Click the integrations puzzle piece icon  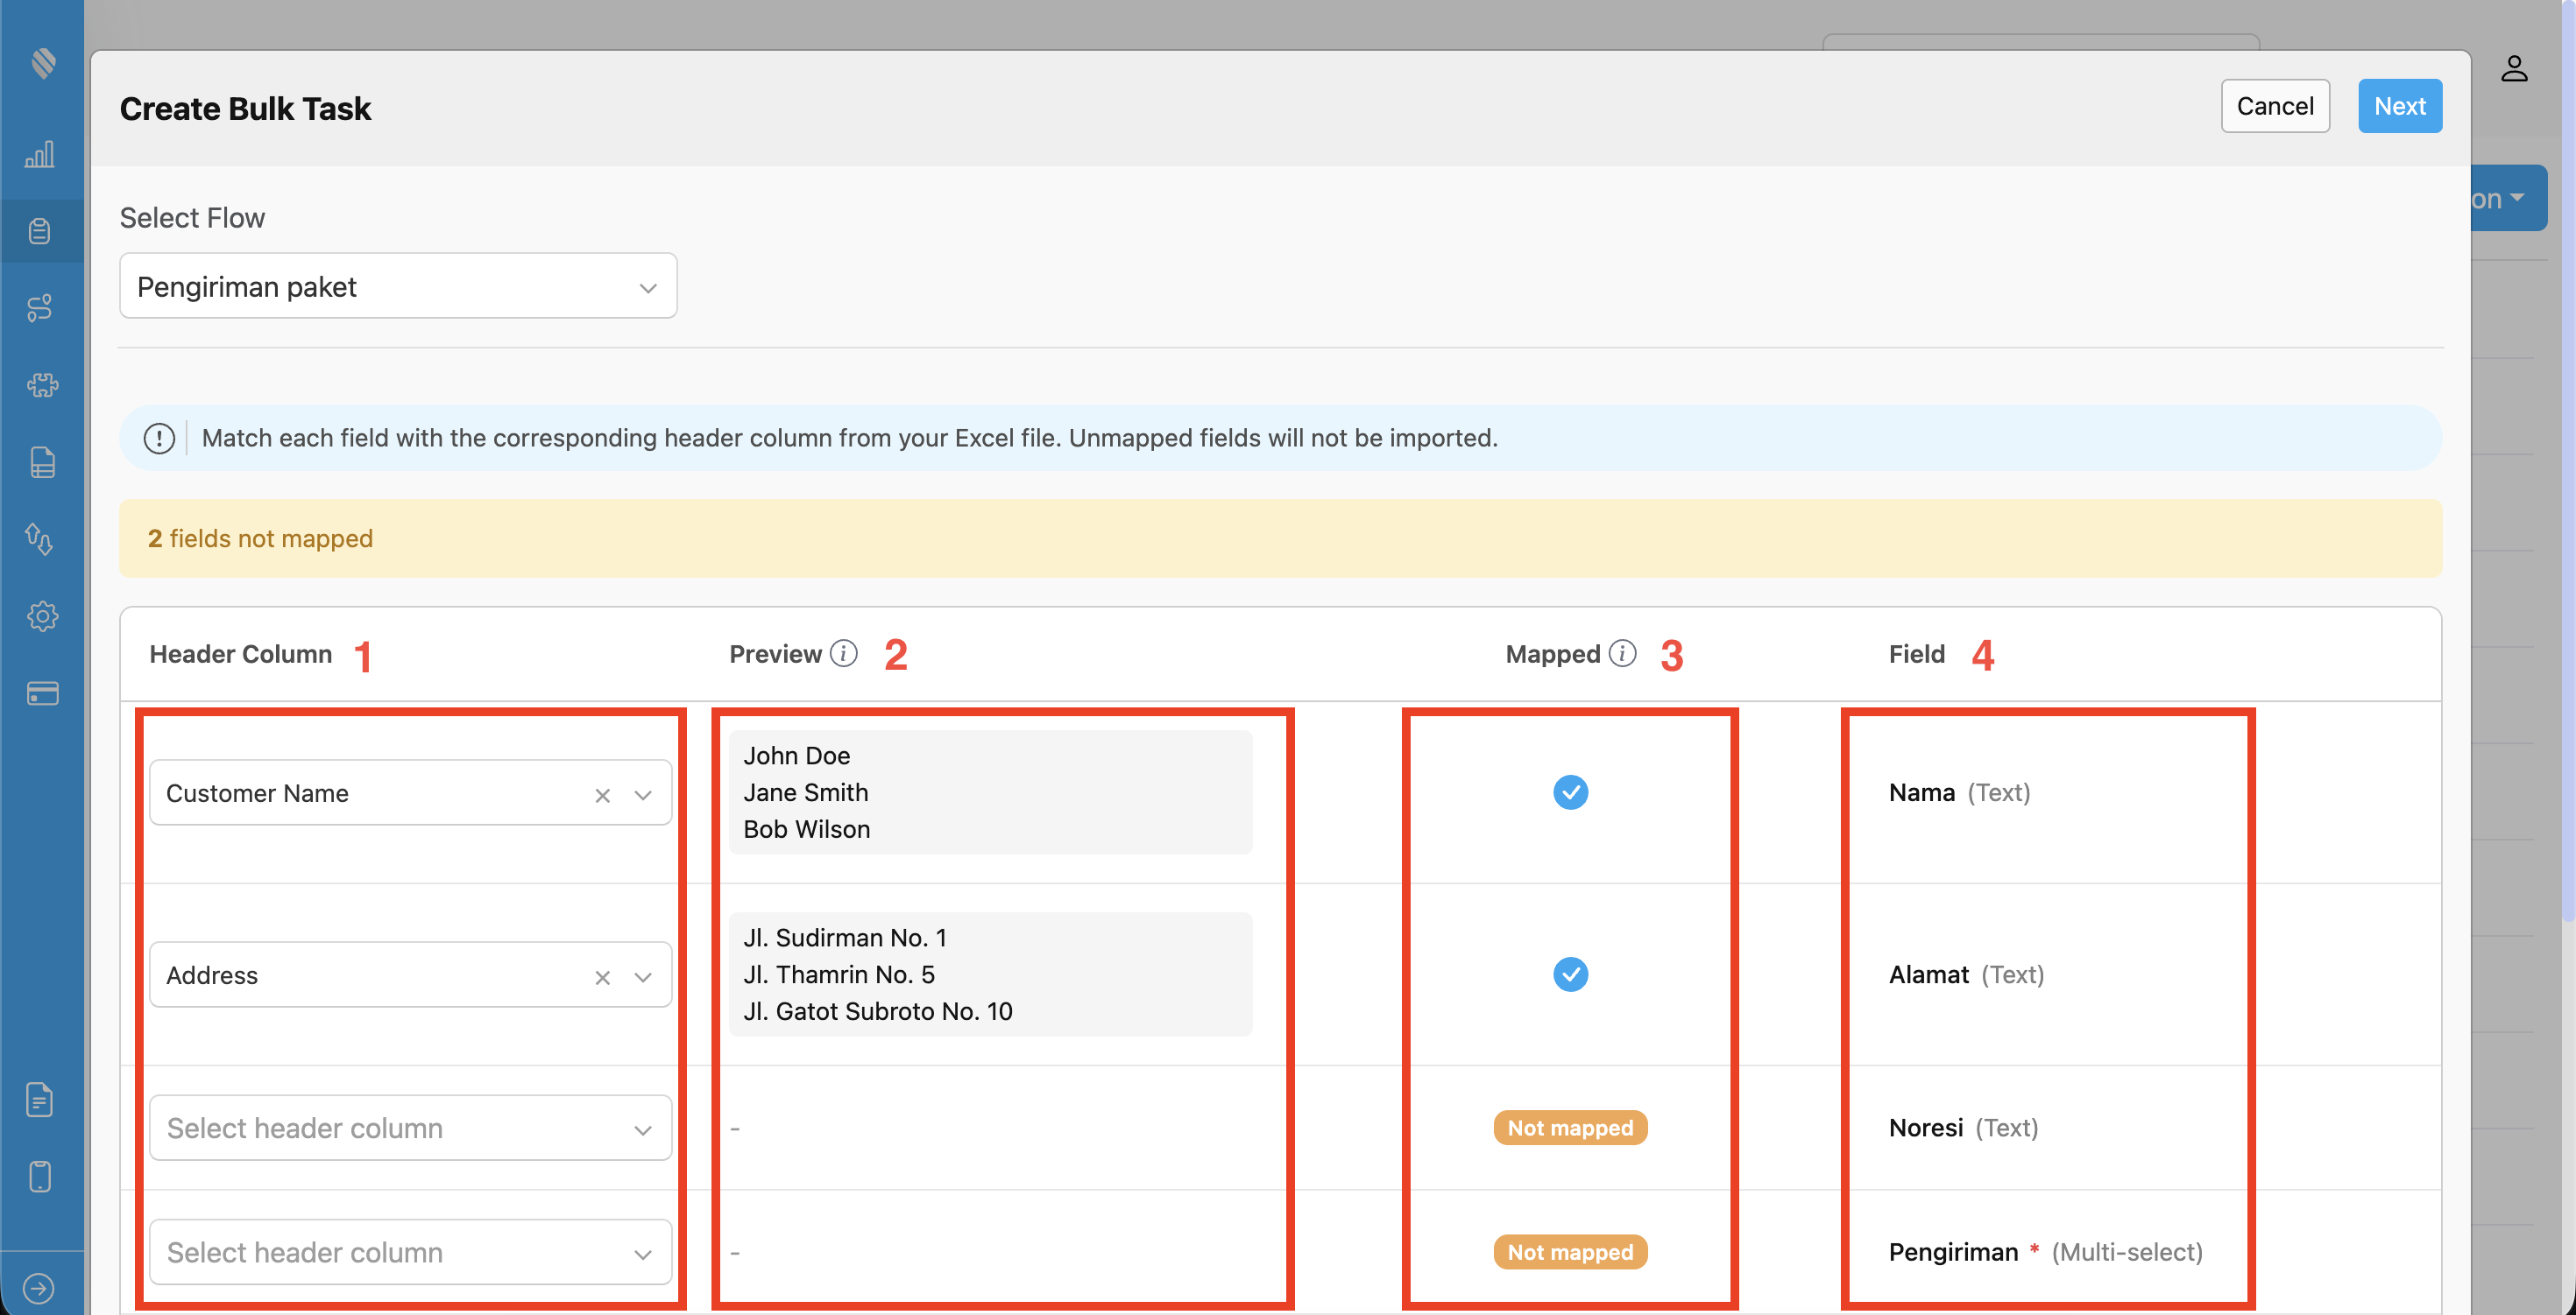[41, 384]
